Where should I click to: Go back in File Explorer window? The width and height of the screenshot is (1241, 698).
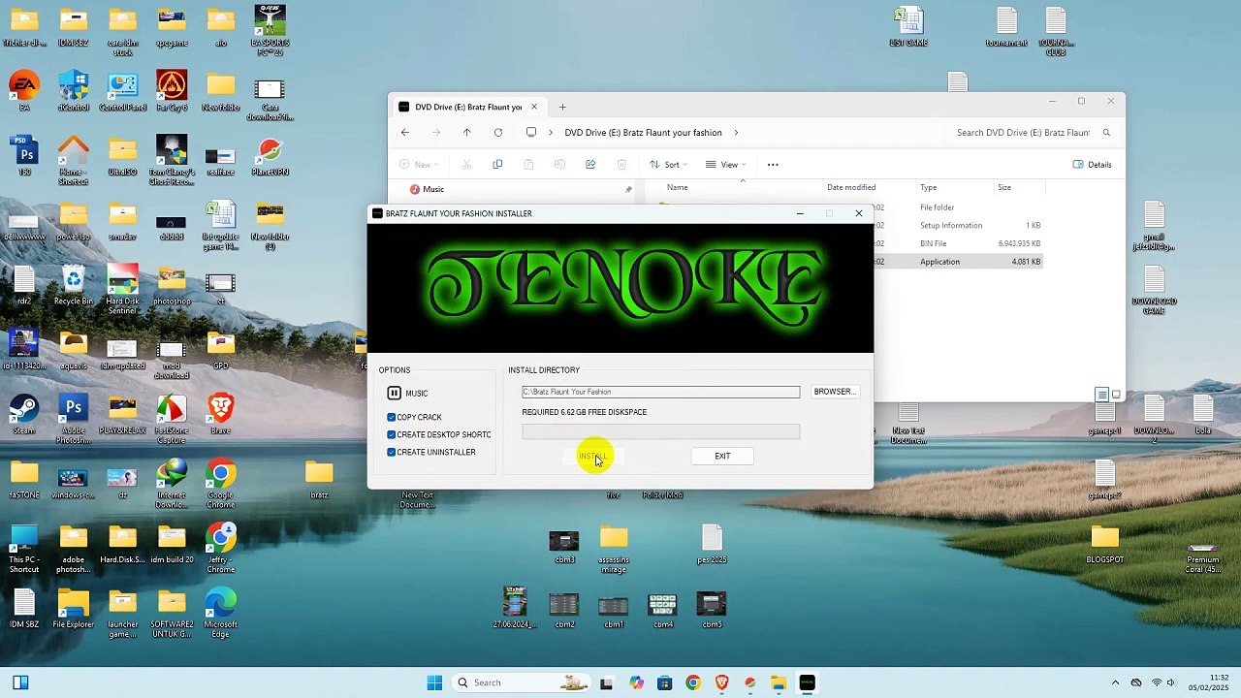click(x=405, y=133)
